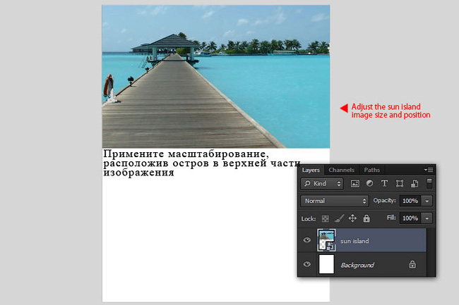
Task: Select the sun island layer thumbnail
Action: [326, 240]
